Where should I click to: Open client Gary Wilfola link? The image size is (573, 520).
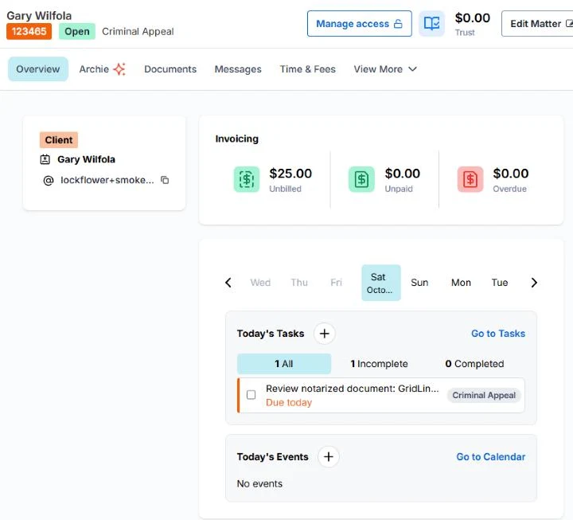(86, 159)
